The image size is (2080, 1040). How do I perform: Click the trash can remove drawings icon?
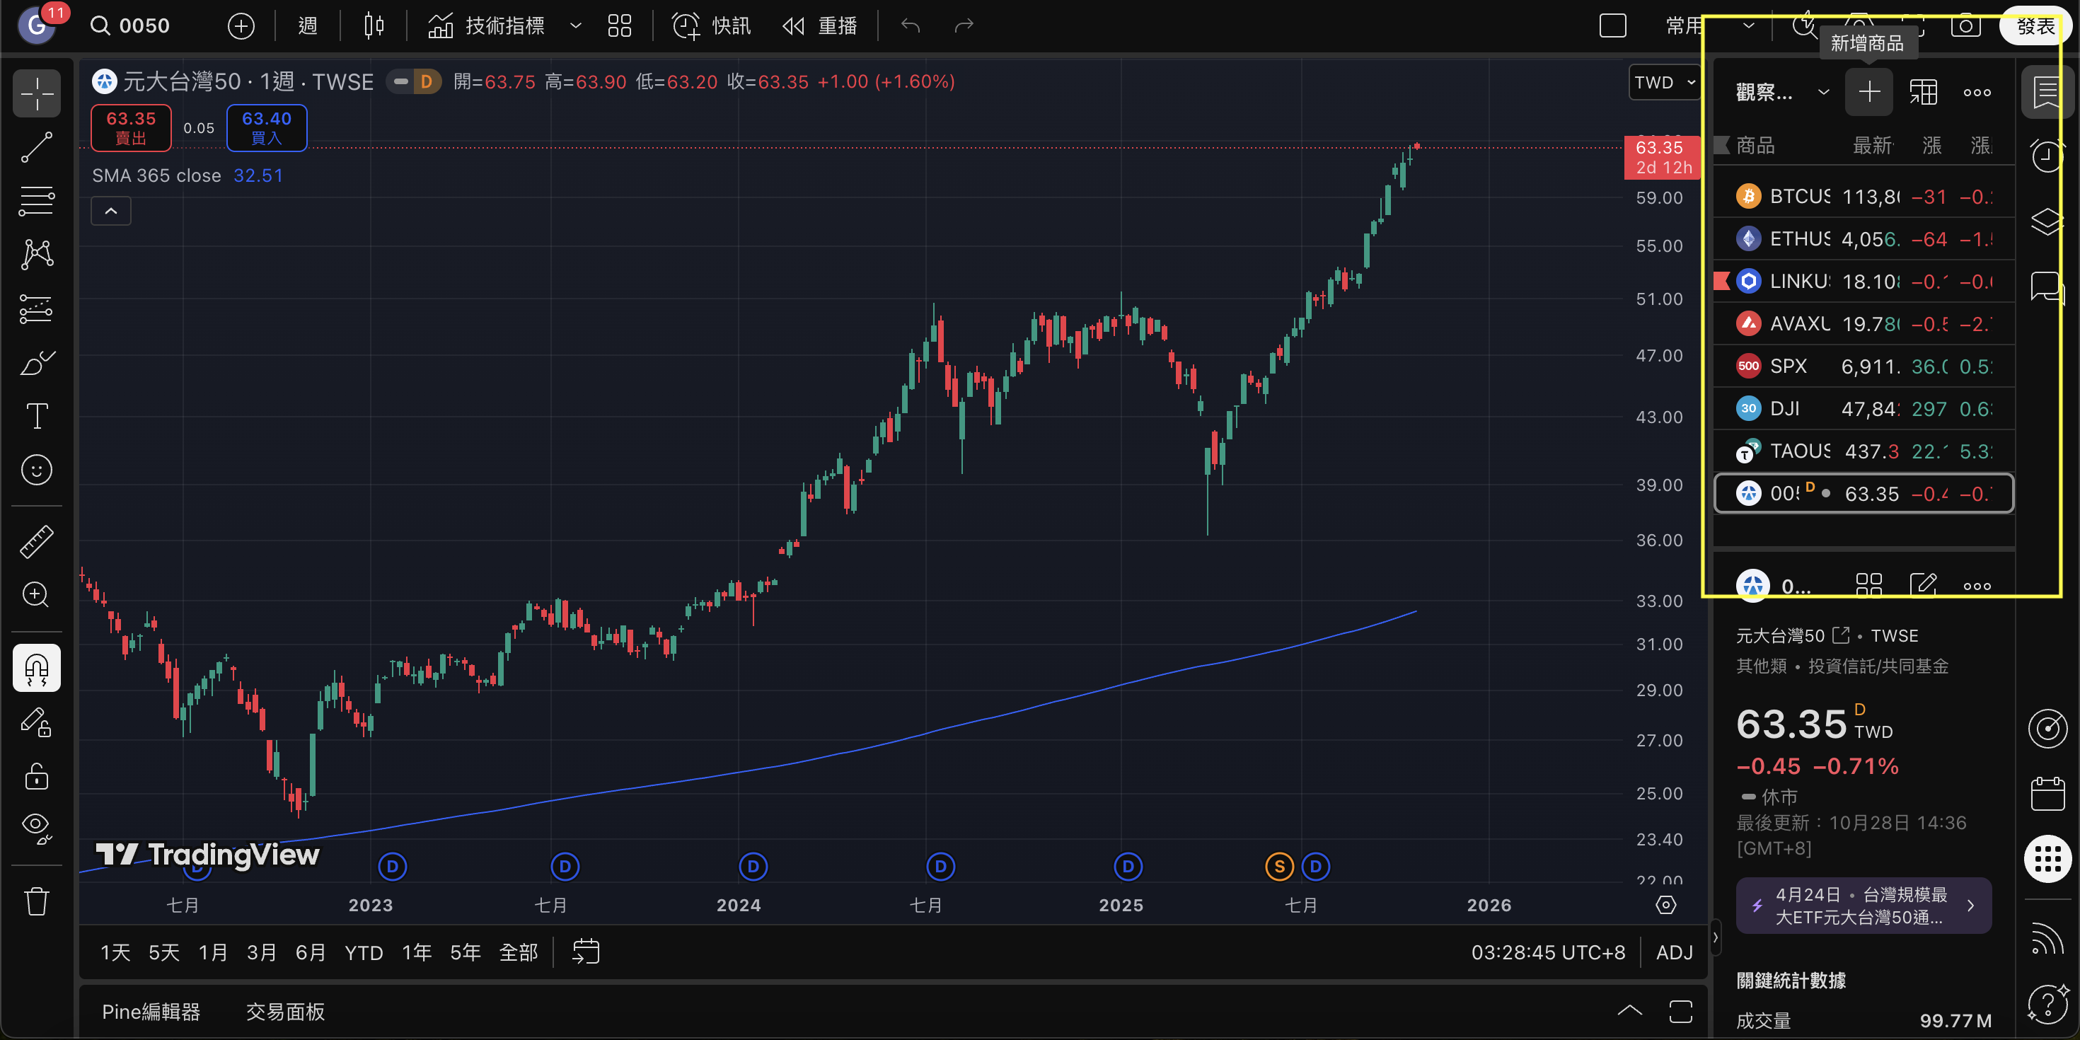[x=36, y=901]
